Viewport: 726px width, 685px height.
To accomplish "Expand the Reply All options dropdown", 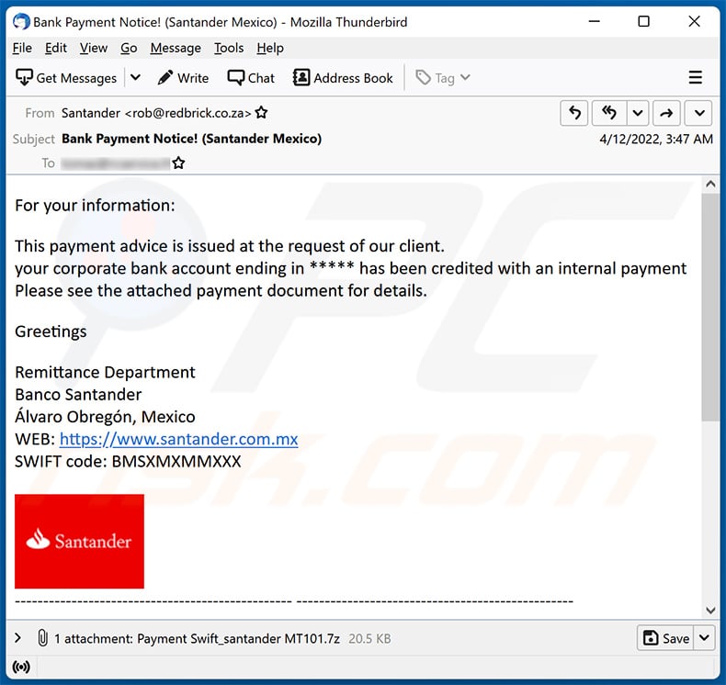I will click(638, 113).
